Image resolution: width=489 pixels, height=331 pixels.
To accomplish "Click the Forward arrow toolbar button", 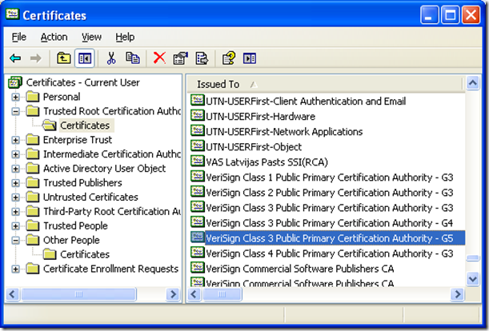I will [36, 58].
